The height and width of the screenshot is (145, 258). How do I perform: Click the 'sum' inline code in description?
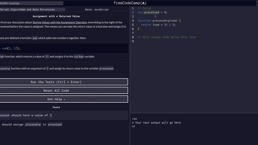tap(35, 38)
